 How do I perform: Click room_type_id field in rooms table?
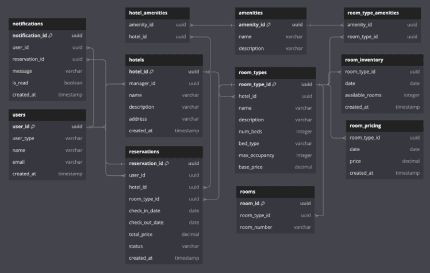tap(275, 216)
